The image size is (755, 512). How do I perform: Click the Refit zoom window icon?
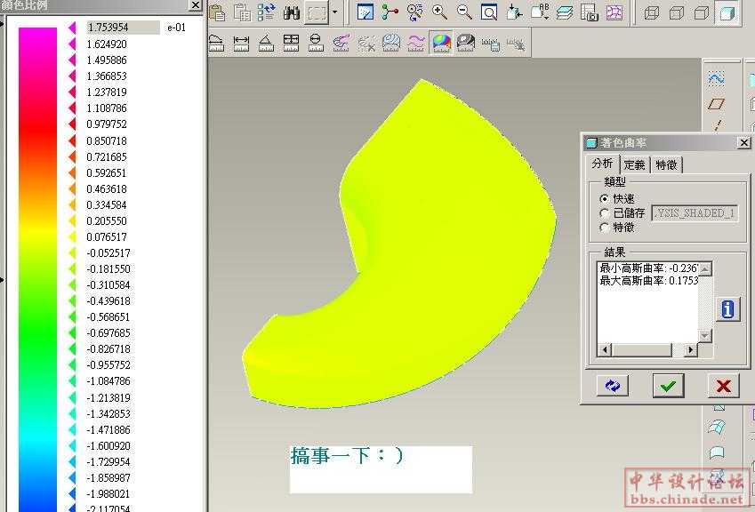[x=489, y=12]
